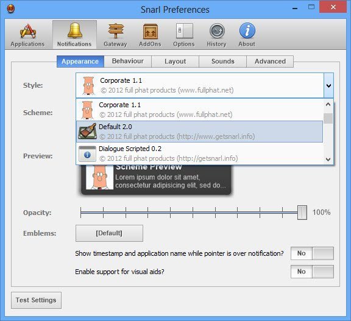Switch to the Sounds tab

coord(223,62)
